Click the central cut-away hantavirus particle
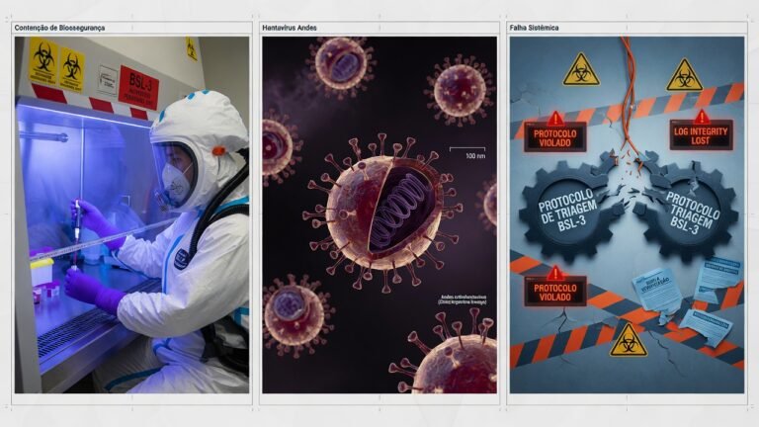The image size is (759, 427). point(381,213)
